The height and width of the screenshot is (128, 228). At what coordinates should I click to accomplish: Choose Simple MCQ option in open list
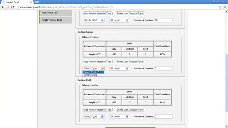pos(93,75)
